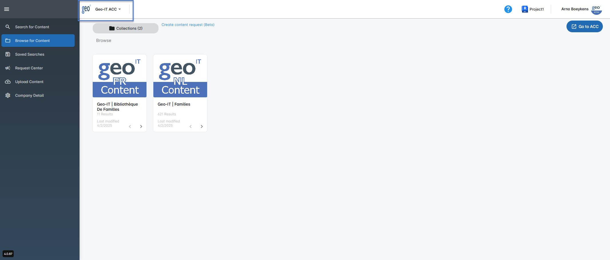
Task: Click the Browse breadcrumb label
Action: coord(104,41)
